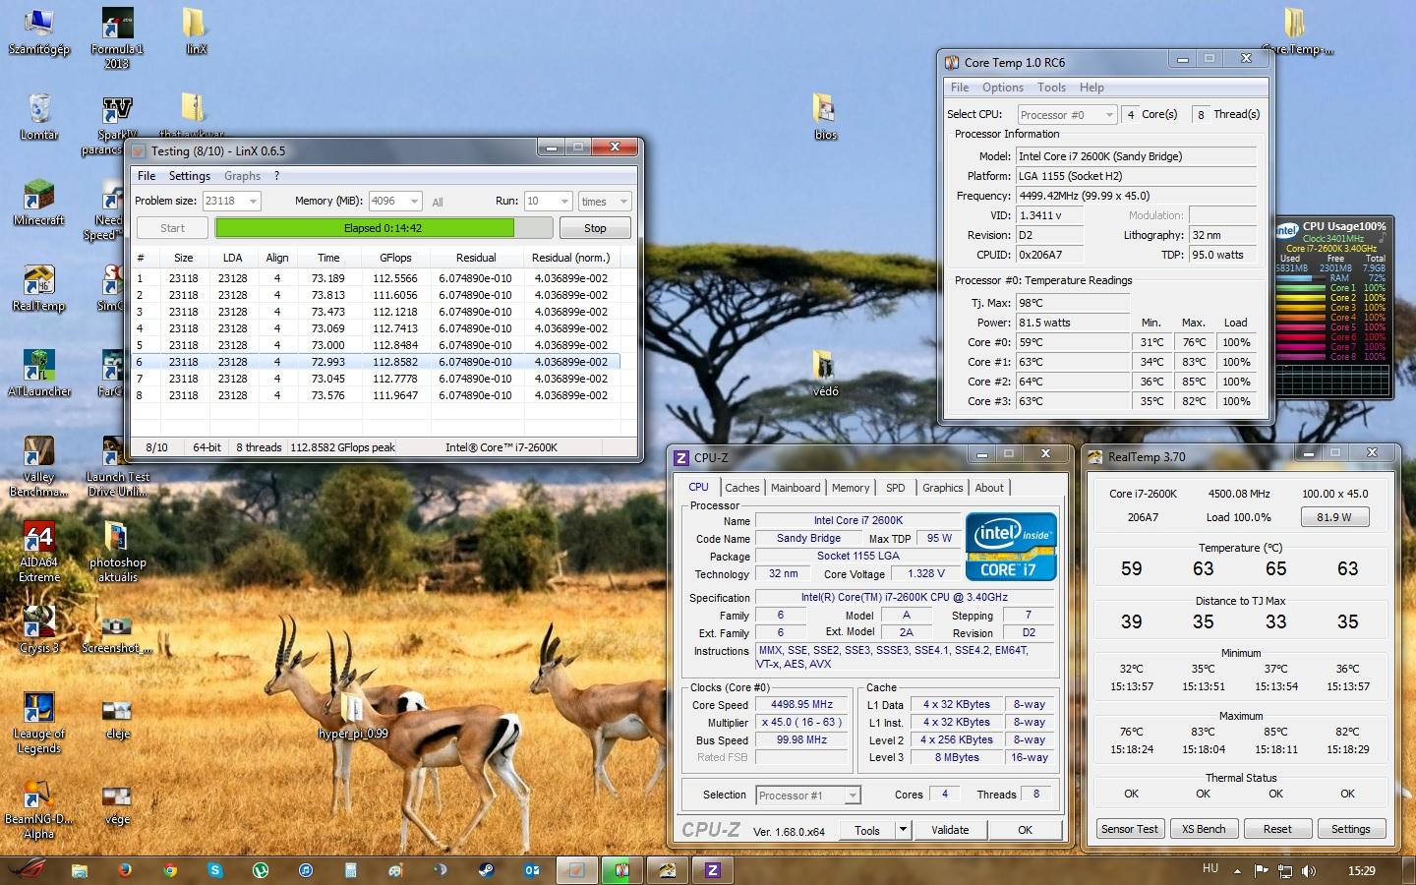
Task: Click the Stop button in LinX
Action: (x=595, y=228)
